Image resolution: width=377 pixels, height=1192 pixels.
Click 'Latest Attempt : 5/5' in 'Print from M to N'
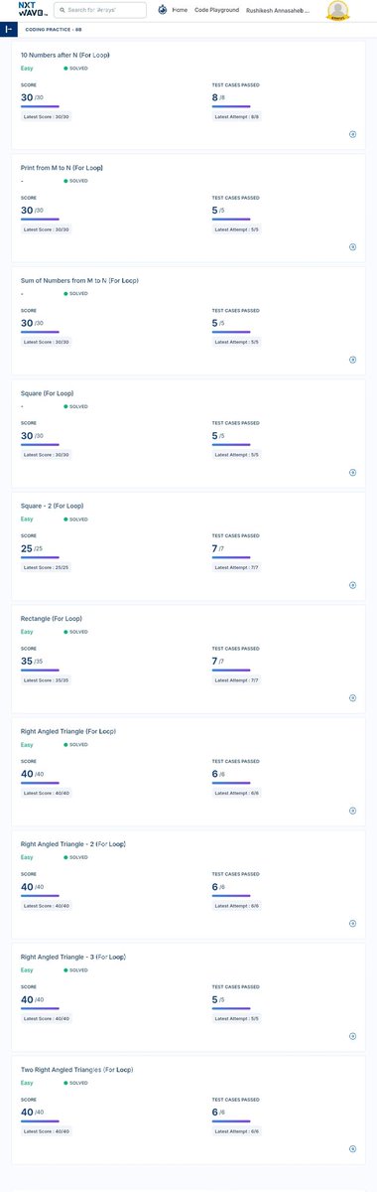(x=237, y=229)
